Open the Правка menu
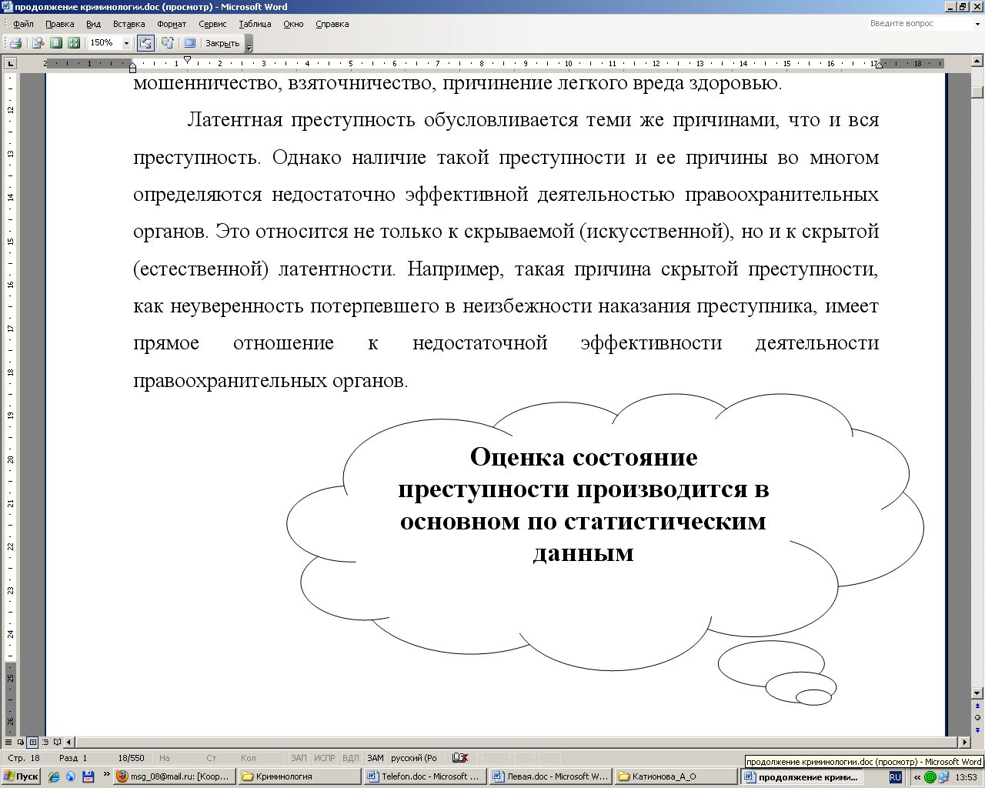Image resolution: width=985 pixels, height=788 pixels. pos(60,24)
